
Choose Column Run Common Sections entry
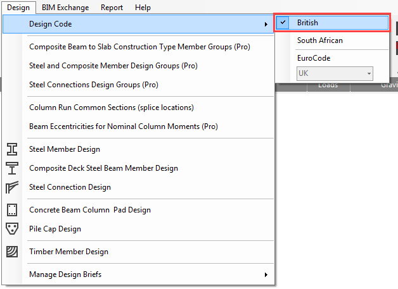point(111,108)
